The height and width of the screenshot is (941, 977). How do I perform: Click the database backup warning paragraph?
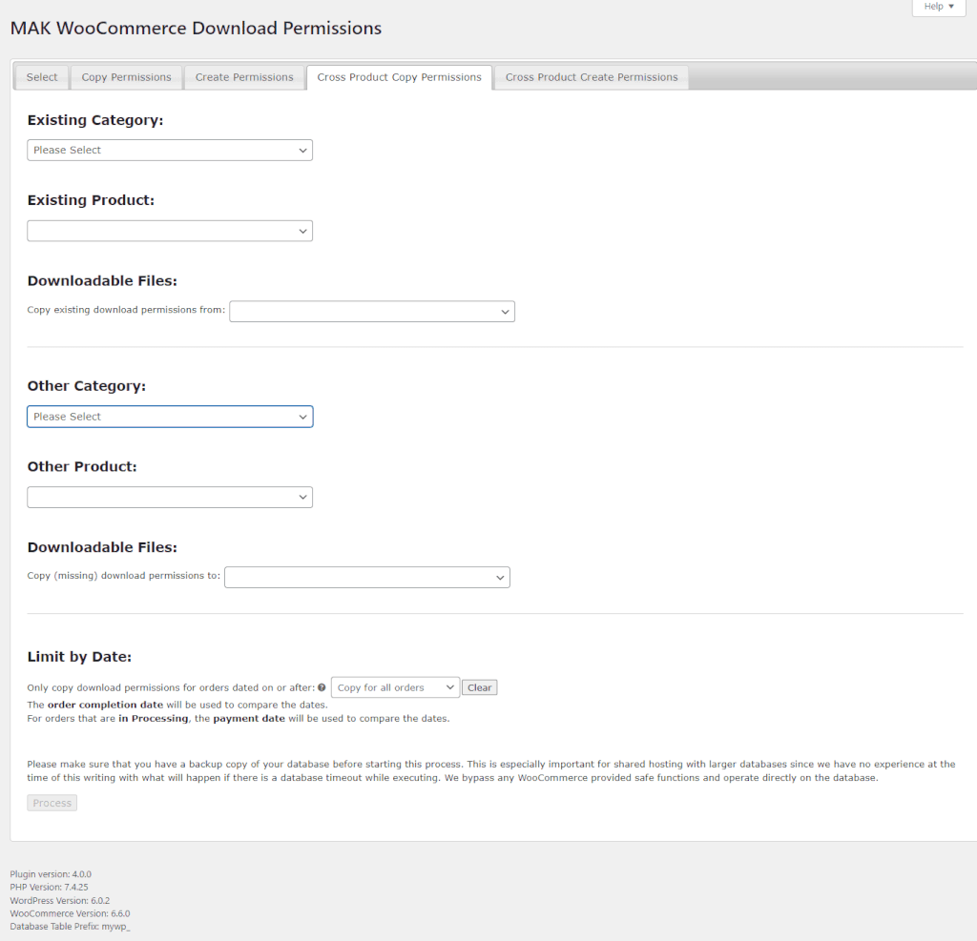coord(490,770)
